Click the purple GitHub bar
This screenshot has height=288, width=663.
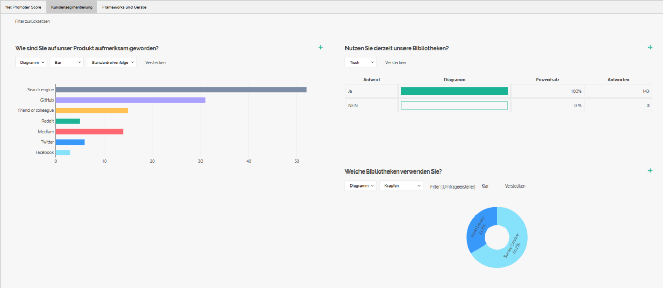[x=131, y=100]
